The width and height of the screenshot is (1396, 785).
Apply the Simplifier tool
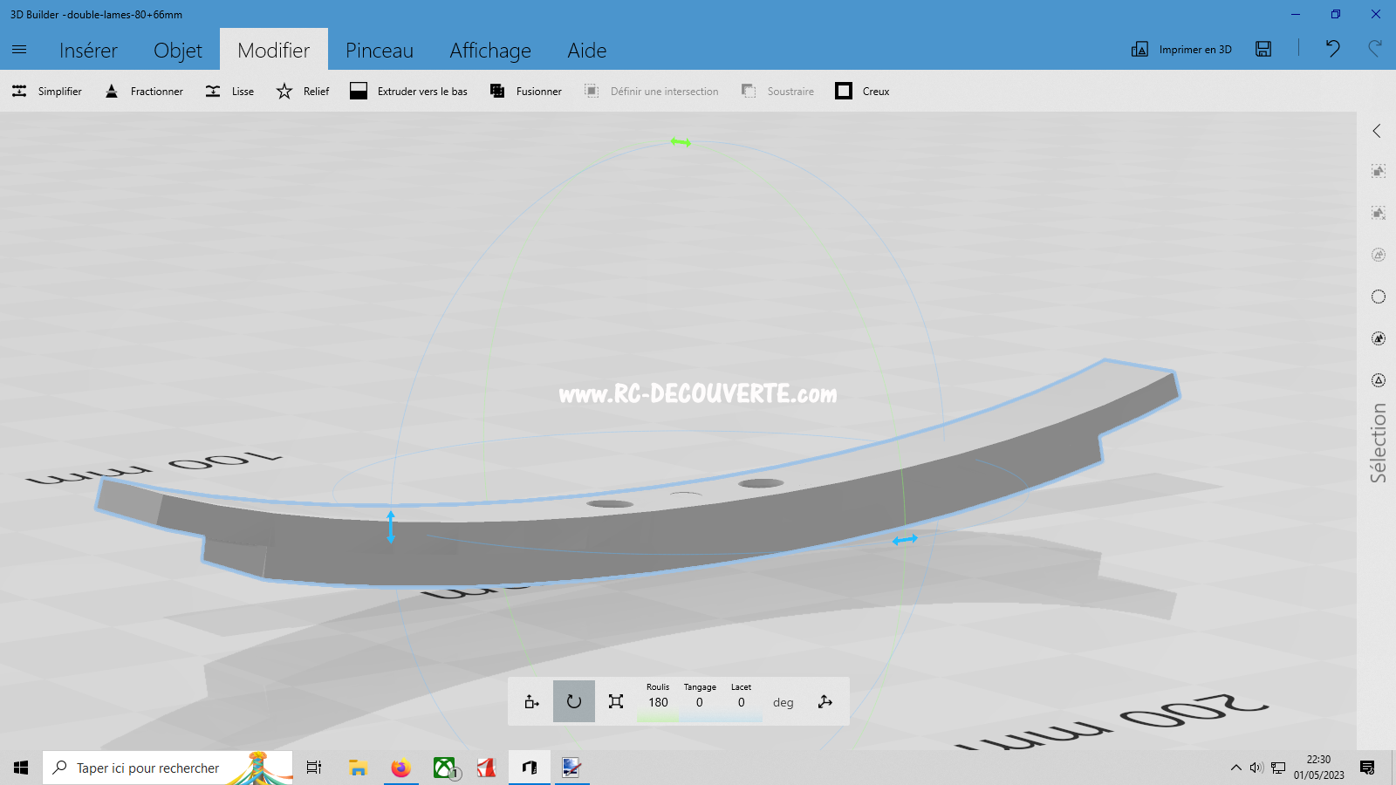(x=47, y=91)
